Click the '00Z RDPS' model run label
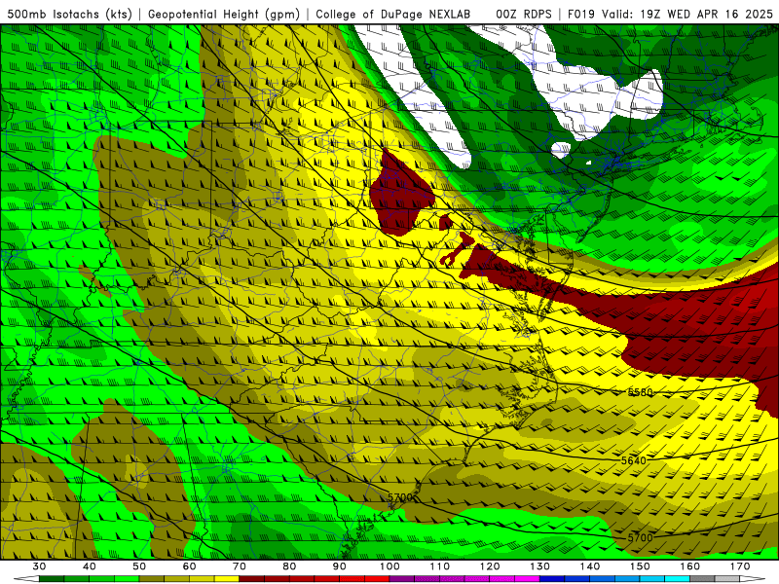 (523, 14)
